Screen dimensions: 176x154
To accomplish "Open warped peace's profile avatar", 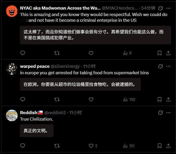I will (x=12, y=69).
